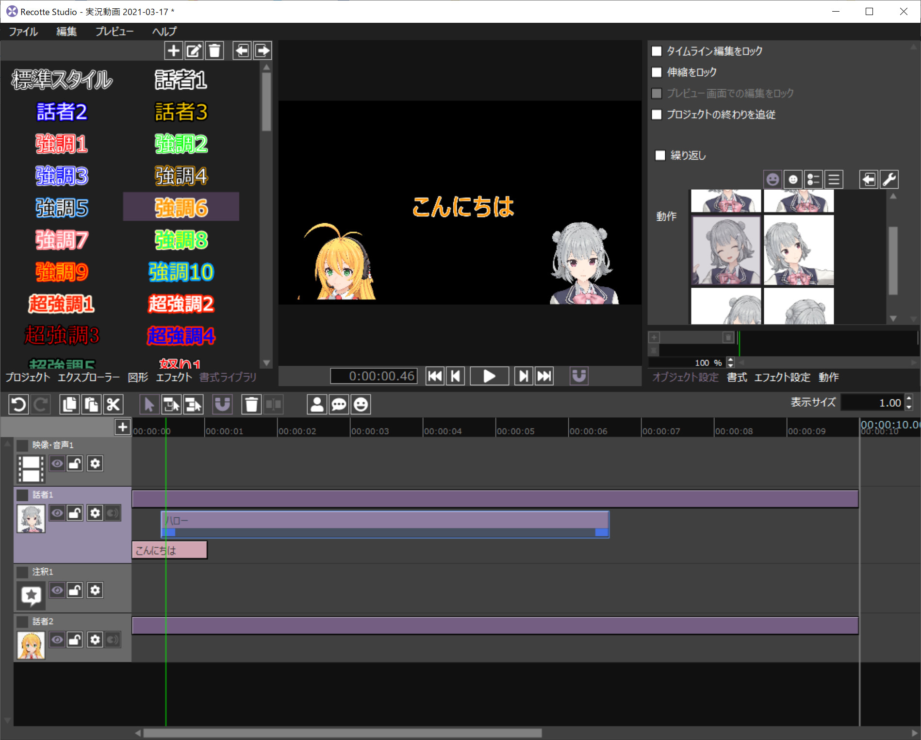This screenshot has height=740, width=921.
Task: Step back one frame
Action: click(455, 376)
